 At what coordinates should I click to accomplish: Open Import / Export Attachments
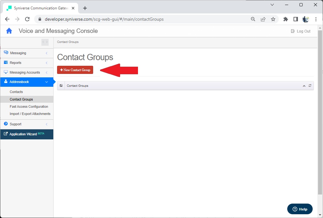30,114
